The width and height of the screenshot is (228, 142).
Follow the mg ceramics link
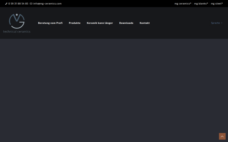[x=183, y=4]
